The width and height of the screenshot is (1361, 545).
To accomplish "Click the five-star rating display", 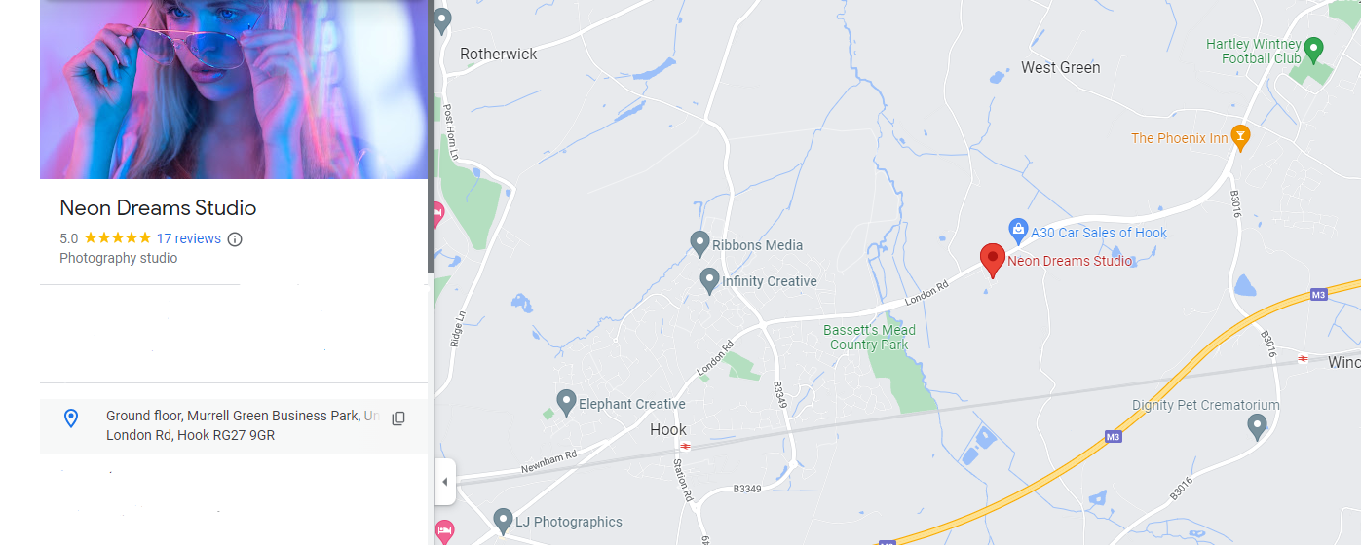I will 117,238.
